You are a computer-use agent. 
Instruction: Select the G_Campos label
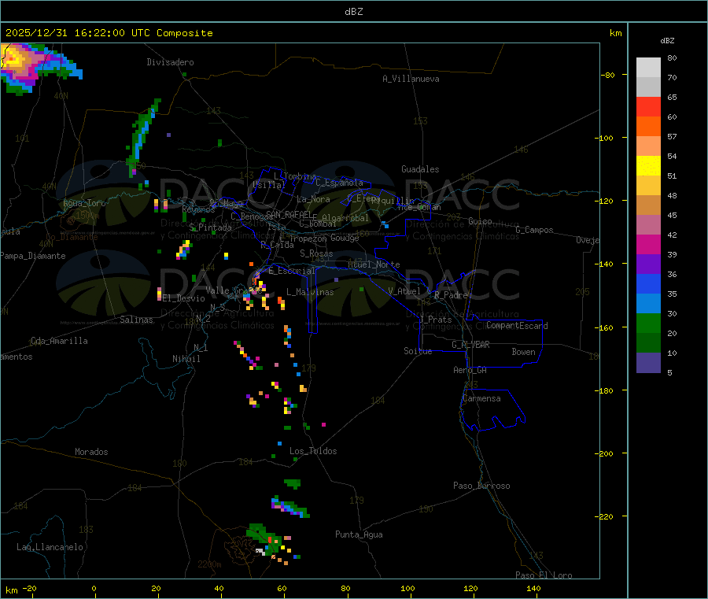click(x=535, y=230)
